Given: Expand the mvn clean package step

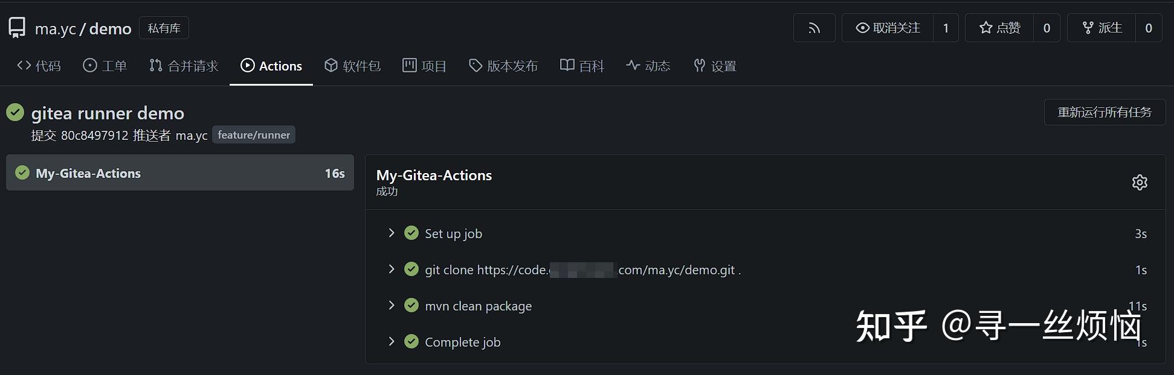Looking at the screenshot, I should click(392, 305).
